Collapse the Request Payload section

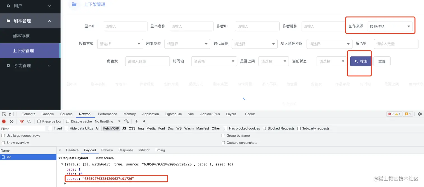pos(60,158)
